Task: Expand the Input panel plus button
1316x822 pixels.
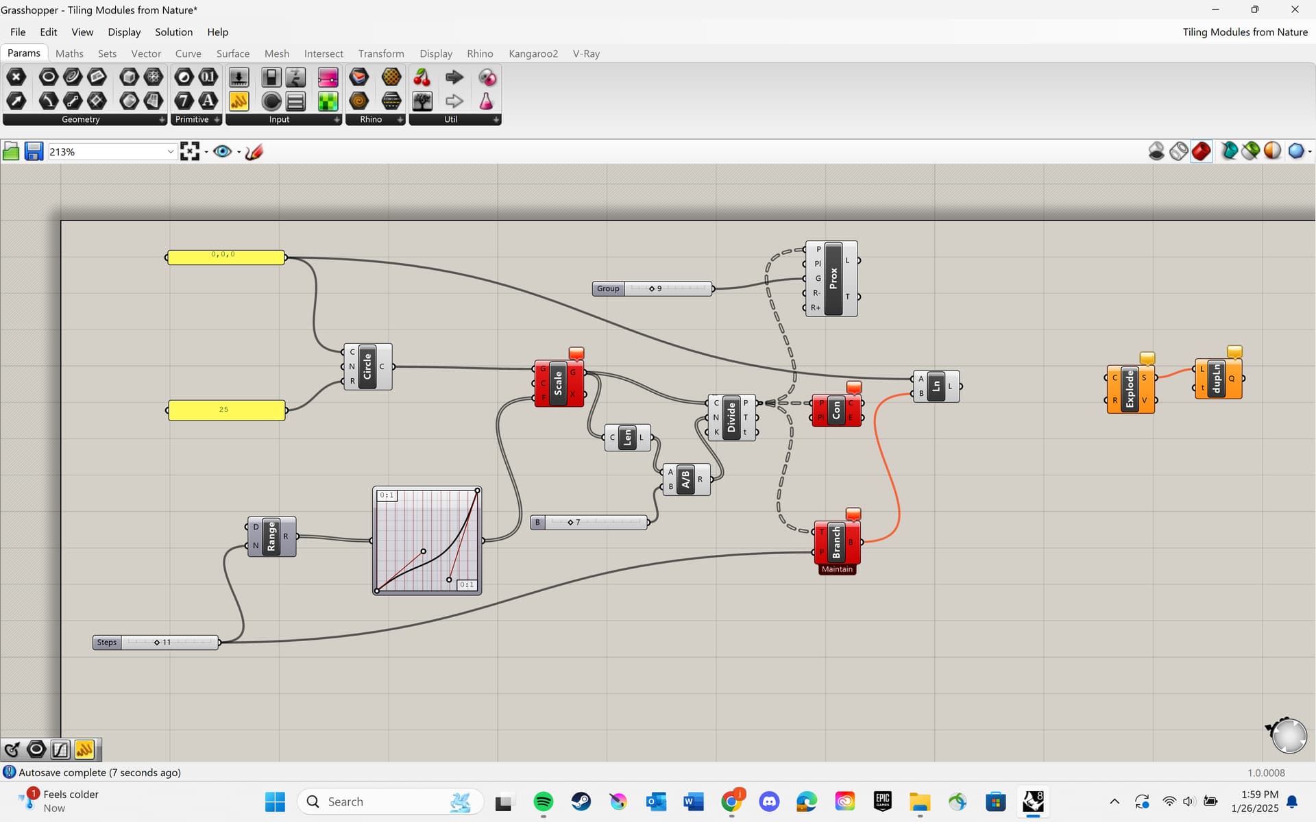Action: click(x=337, y=120)
